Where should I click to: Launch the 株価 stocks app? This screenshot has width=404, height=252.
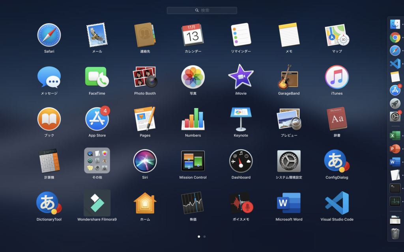[193, 203]
